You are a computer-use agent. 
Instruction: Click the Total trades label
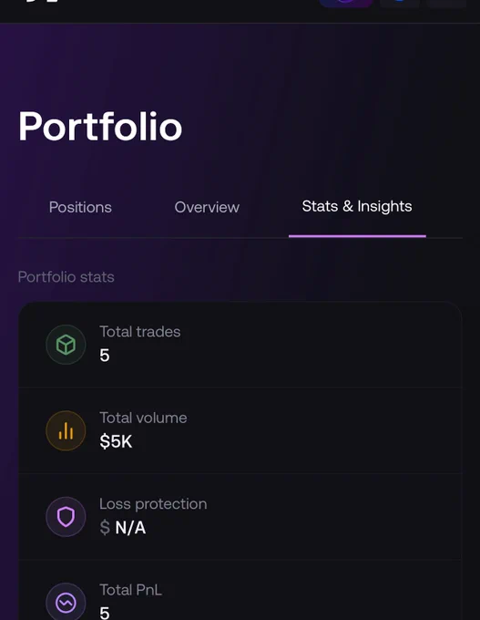[140, 332]
